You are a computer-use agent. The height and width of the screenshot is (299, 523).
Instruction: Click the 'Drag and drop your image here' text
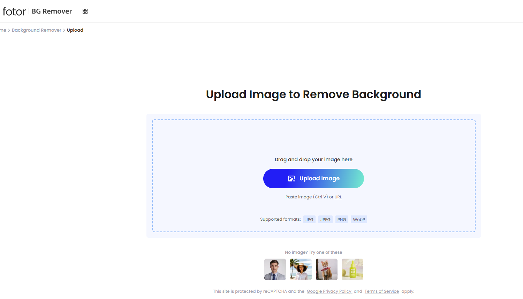coord(313,159)
